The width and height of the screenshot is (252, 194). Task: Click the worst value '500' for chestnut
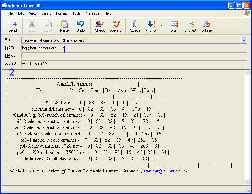[x=136, y=109]
